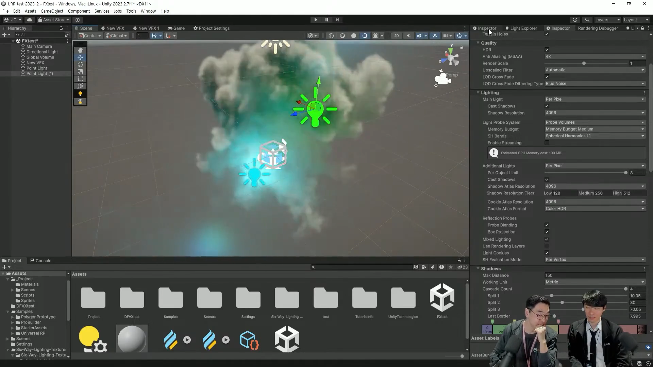
Task: Select the Rect transform tool
Action: point(80,79)
